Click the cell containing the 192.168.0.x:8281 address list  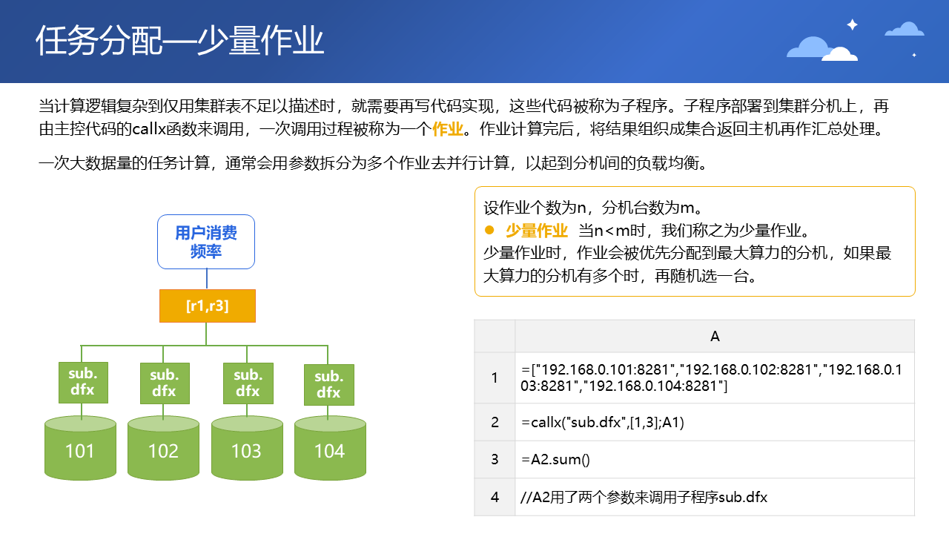click(x=715, y=378)
